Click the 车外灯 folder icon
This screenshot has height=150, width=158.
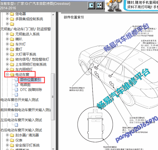[12, 44]
